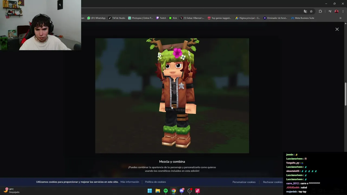Open the Twitch bookmark
Screen dimensions: 347x195
tap(161, 18)
